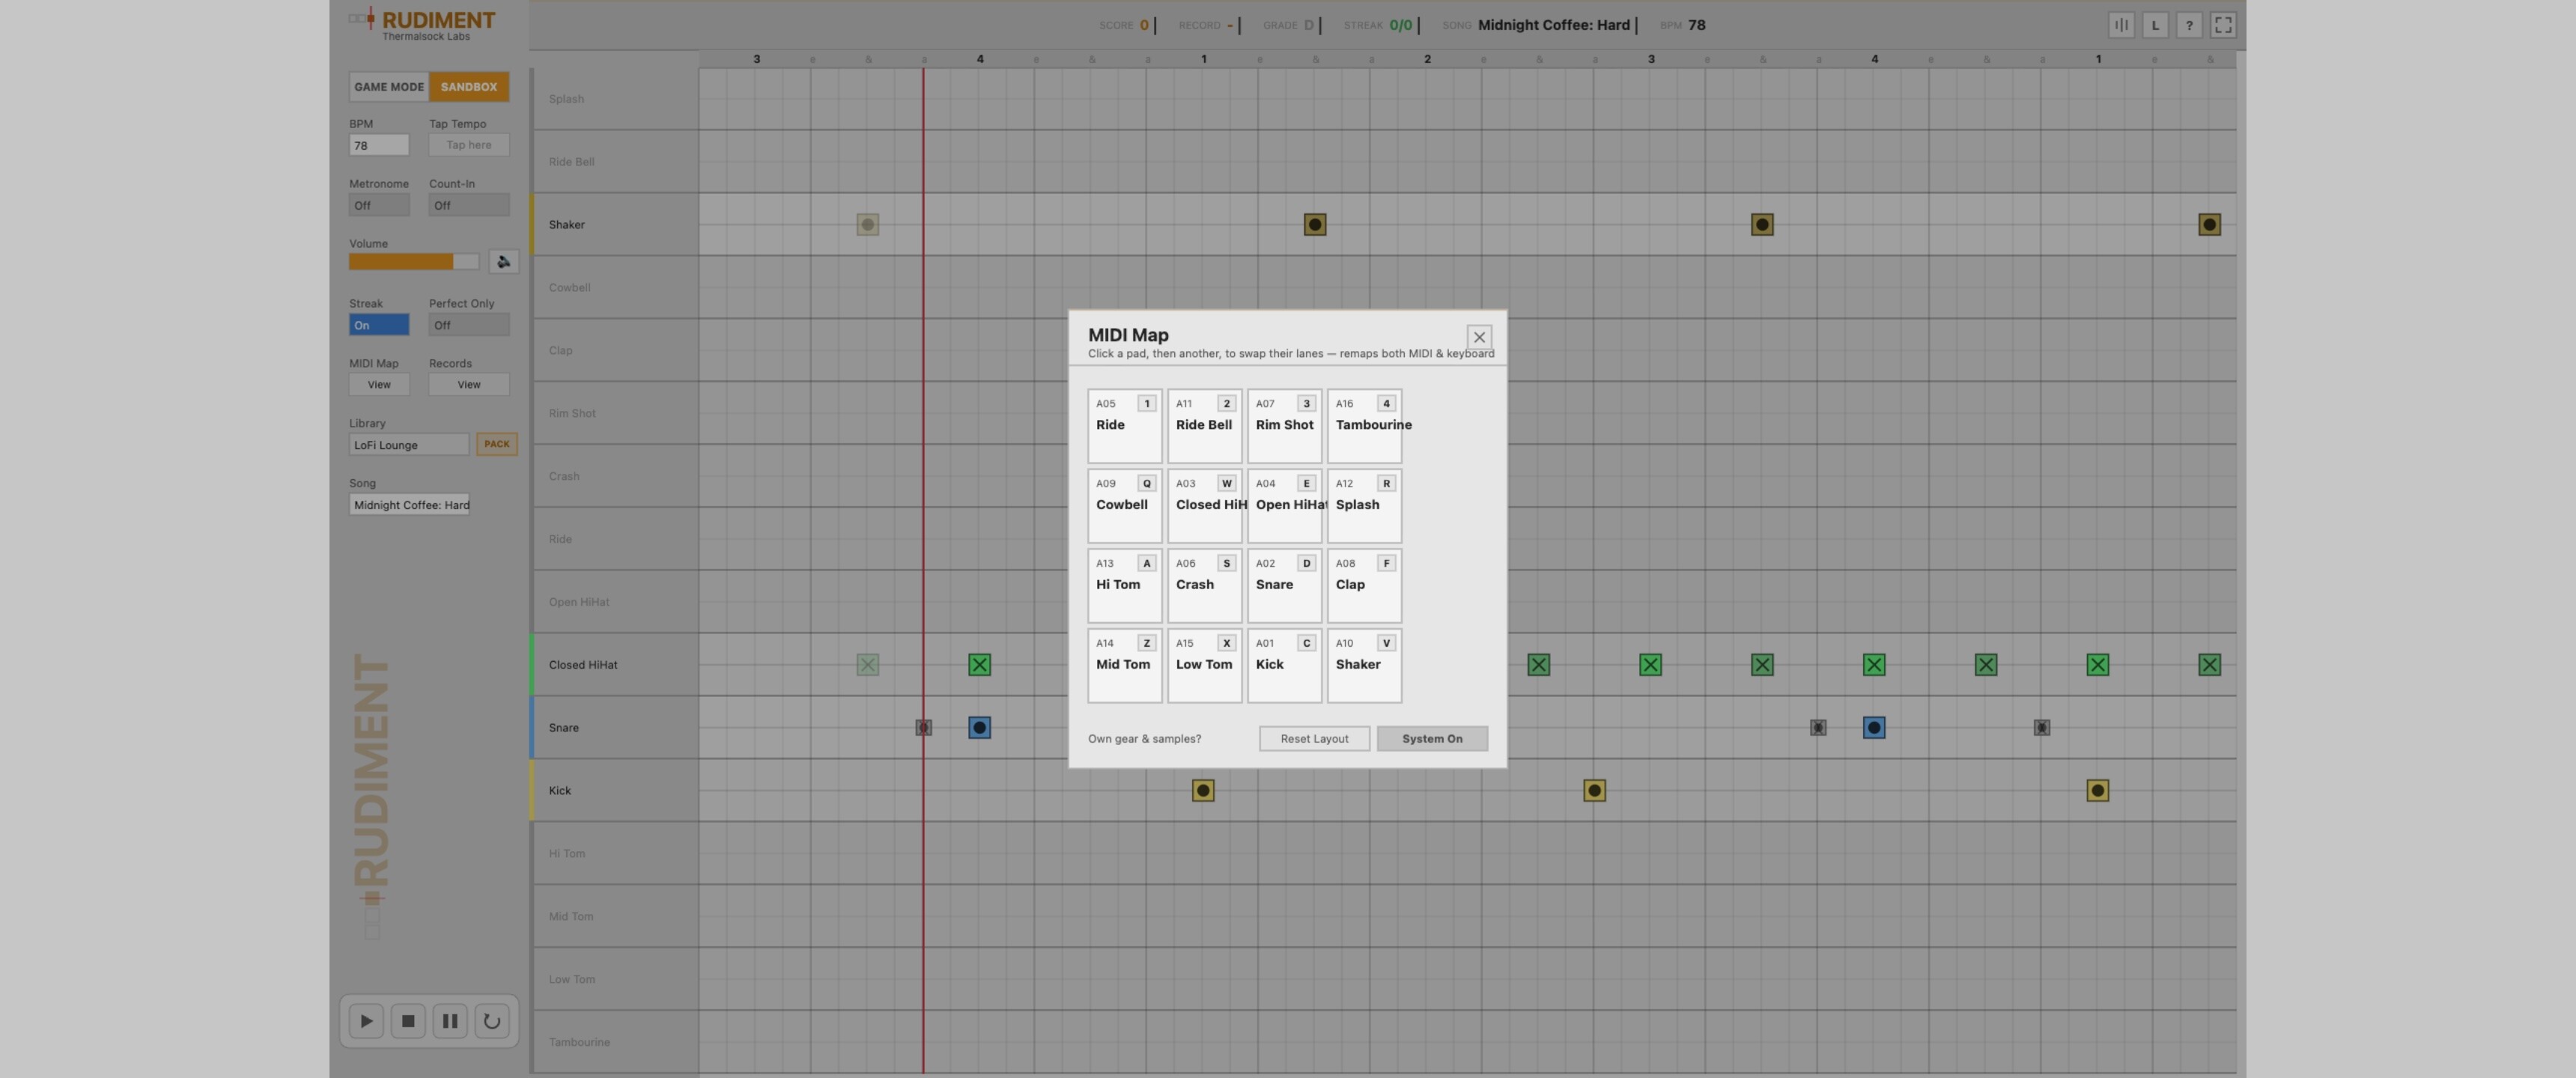Click the Stop transport button
The width and height of the screenshot is (2576, 1078).
coord(408,1021)
